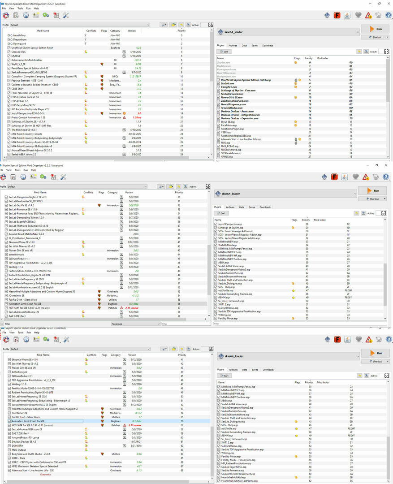Open Profiles card icon in top window toolbar
Screen dimensions: 393x484
point(36,15)
